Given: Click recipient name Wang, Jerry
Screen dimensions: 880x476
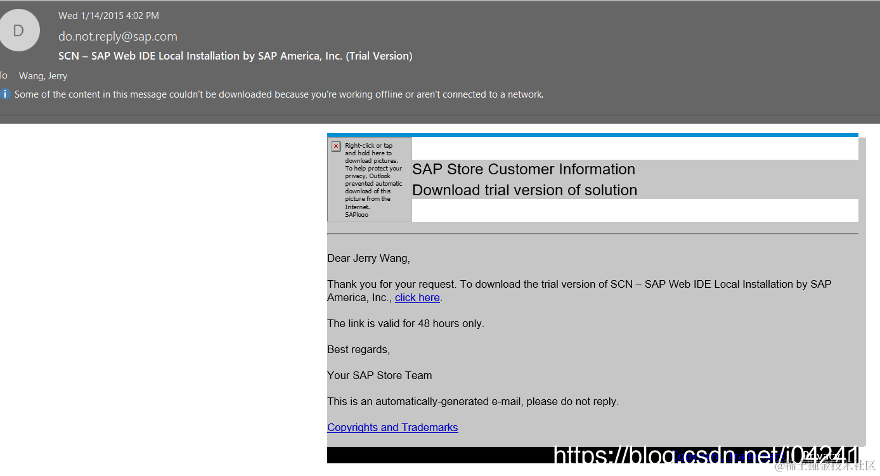Looking at the screenshot, I should pos(43,75).
